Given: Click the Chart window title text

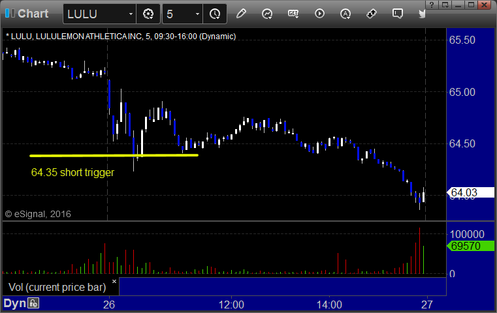Looking at the screenshot, I should 33,14.
